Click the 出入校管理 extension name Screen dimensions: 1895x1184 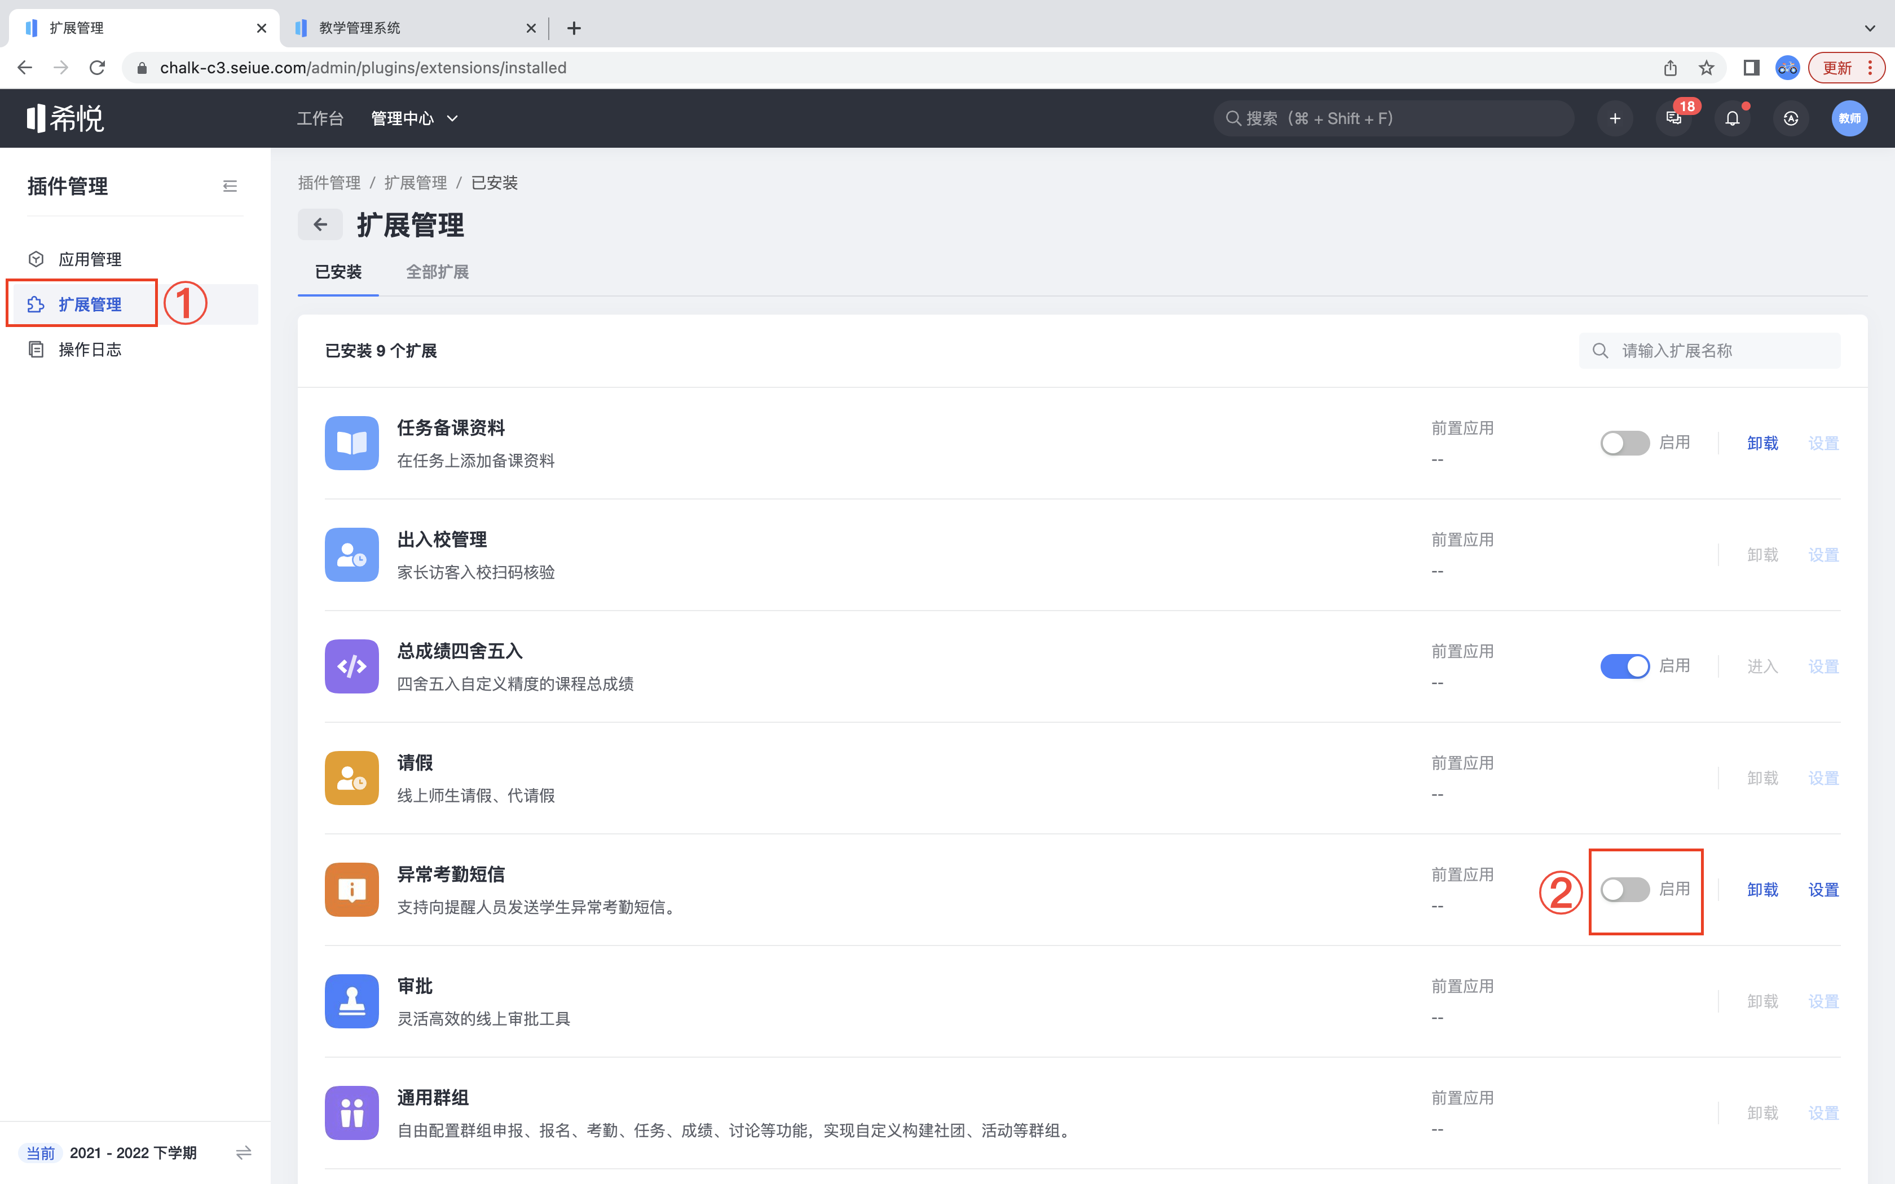[442, 540]
